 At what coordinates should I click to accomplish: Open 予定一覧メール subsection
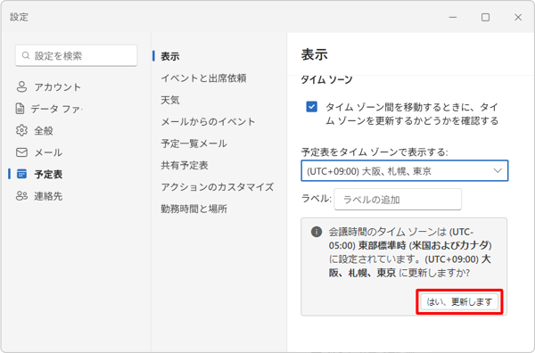(193, 144)
